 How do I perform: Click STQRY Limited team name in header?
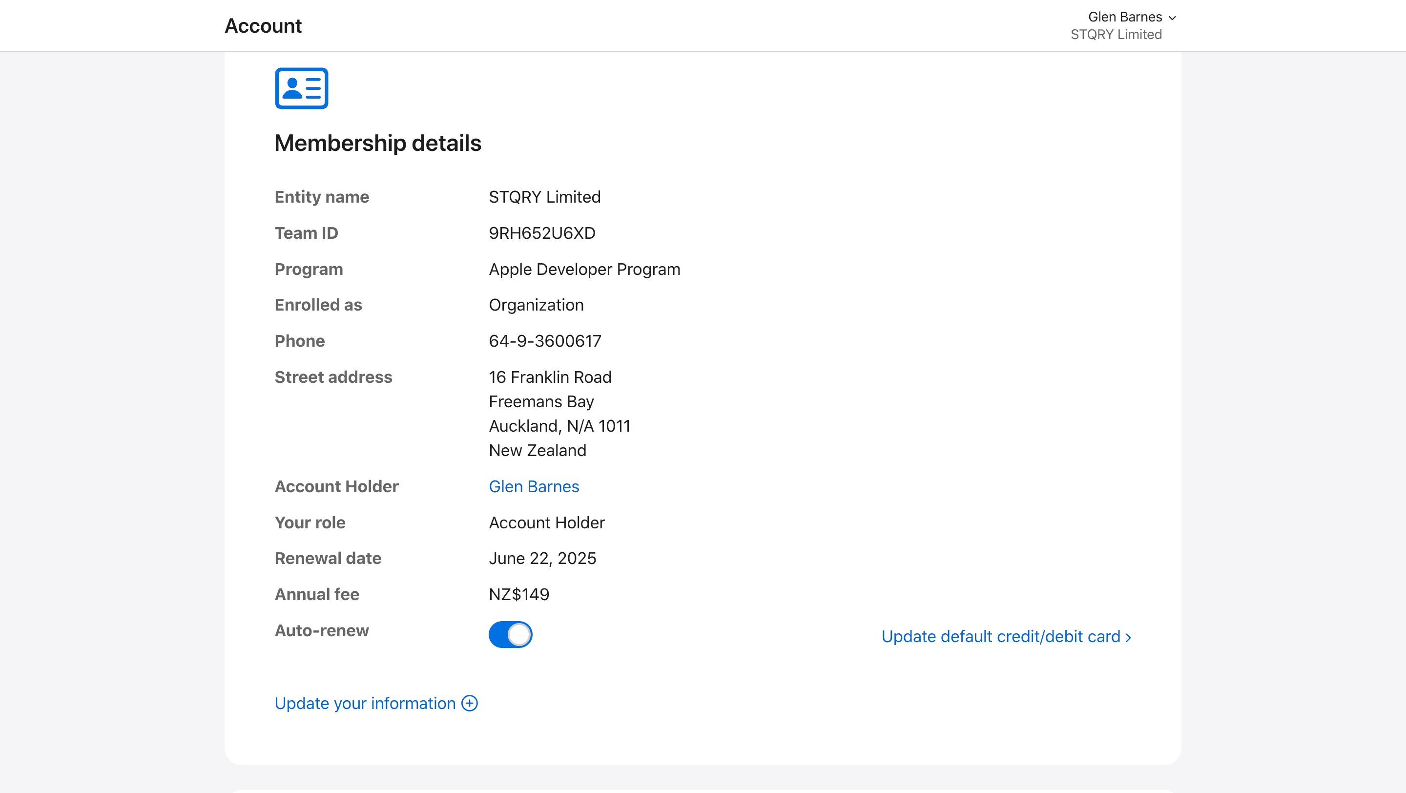(1116, 34)
